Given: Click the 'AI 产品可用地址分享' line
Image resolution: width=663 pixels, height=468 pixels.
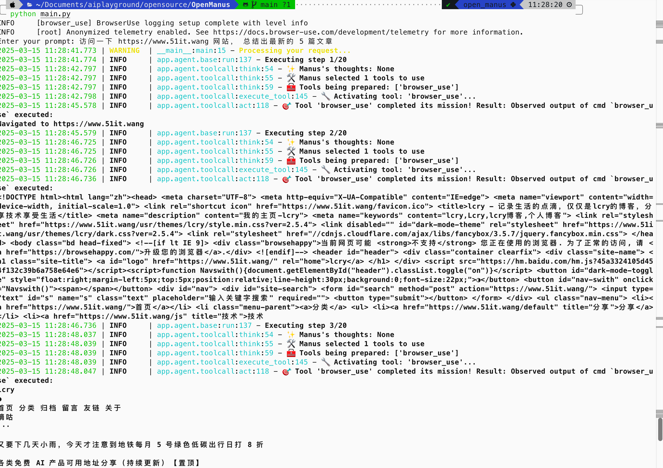Looking at the screenshot, I should (x=100, y=463).
